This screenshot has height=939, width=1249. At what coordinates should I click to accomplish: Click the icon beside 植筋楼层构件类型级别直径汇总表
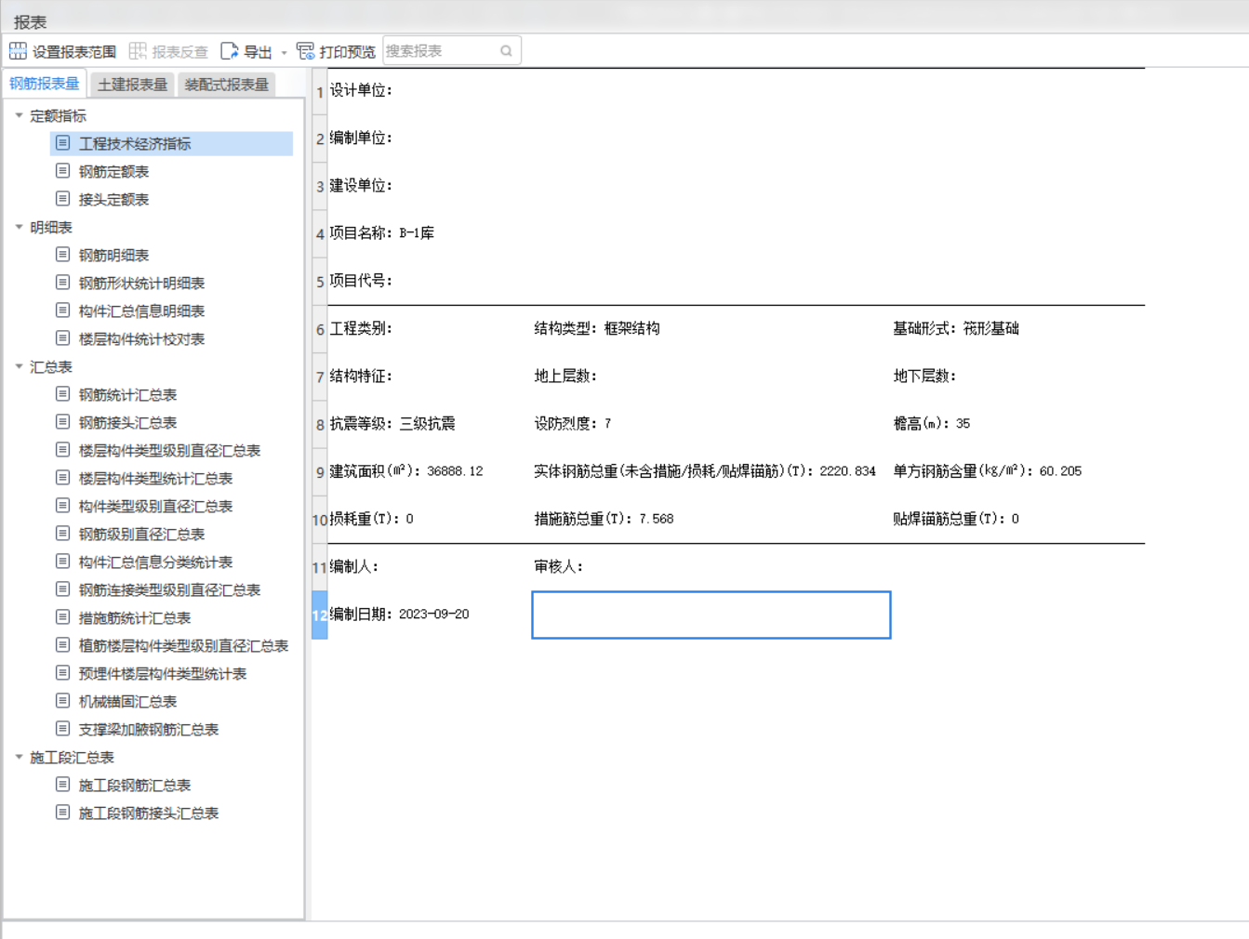pos(62,645)
